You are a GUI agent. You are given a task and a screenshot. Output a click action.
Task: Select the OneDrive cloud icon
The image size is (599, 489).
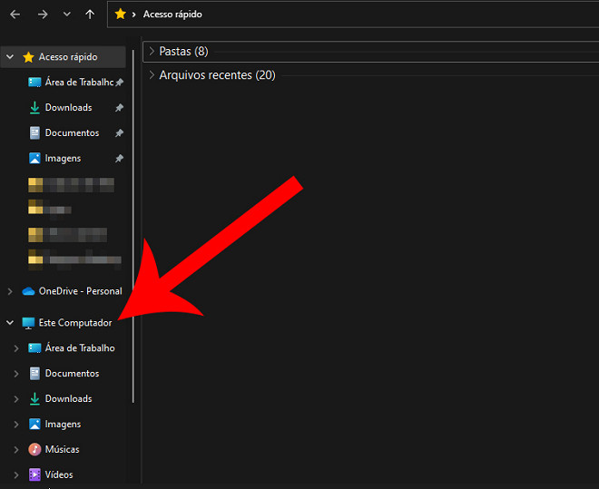pyautogui.click(x=28, y=291)
